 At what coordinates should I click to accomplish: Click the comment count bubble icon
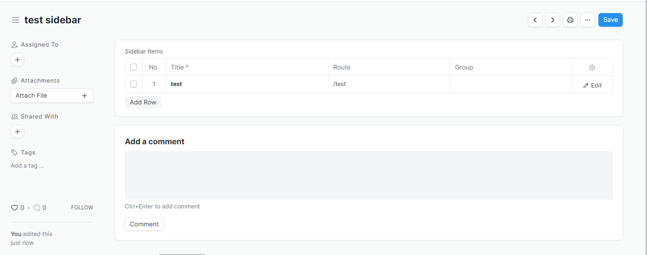tap(37, 207)
